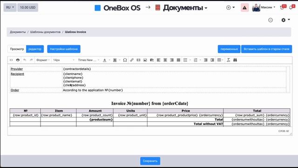Click the insert date/time snippet icon
The image size is (298, 168).
point(152,60)
